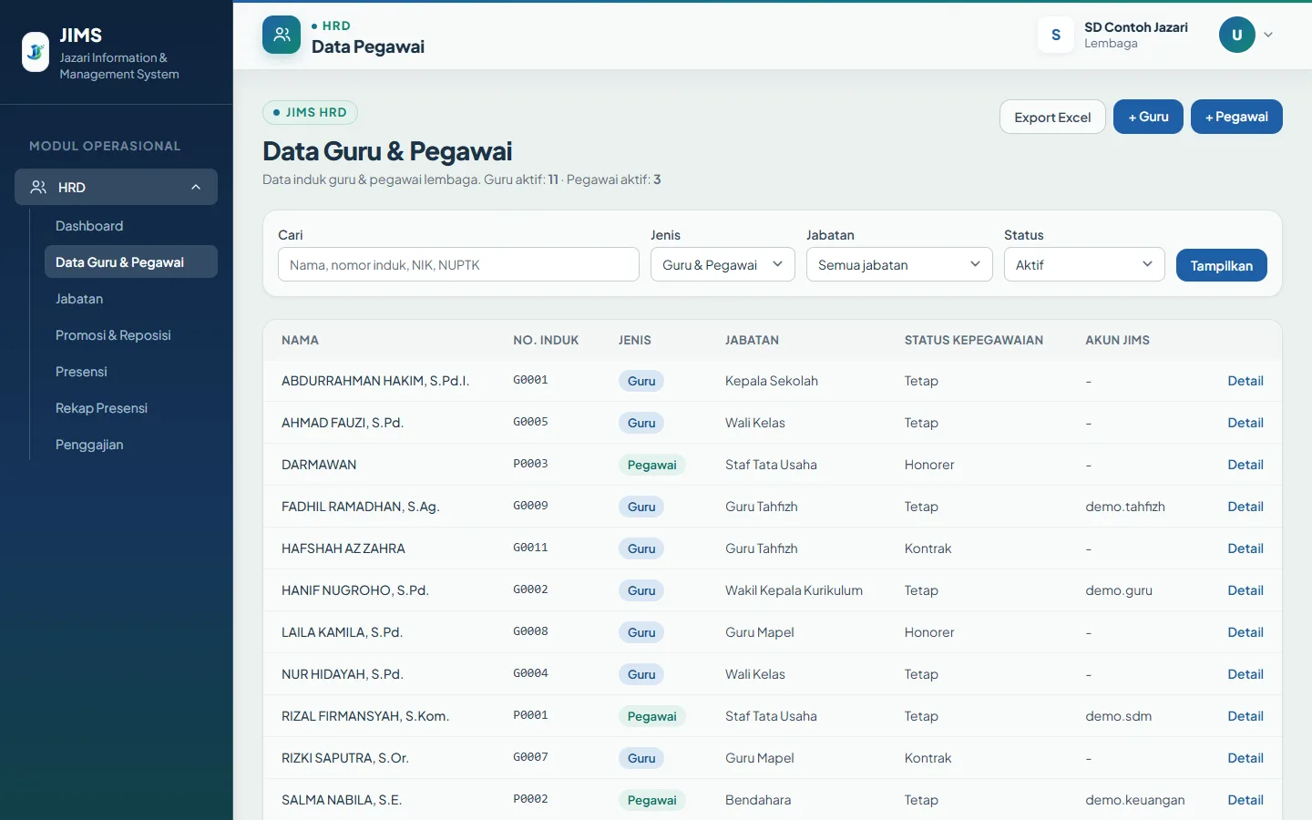
Task: Collapse the HRD module chevron in sidebar
Action: [x=196, y=187]
